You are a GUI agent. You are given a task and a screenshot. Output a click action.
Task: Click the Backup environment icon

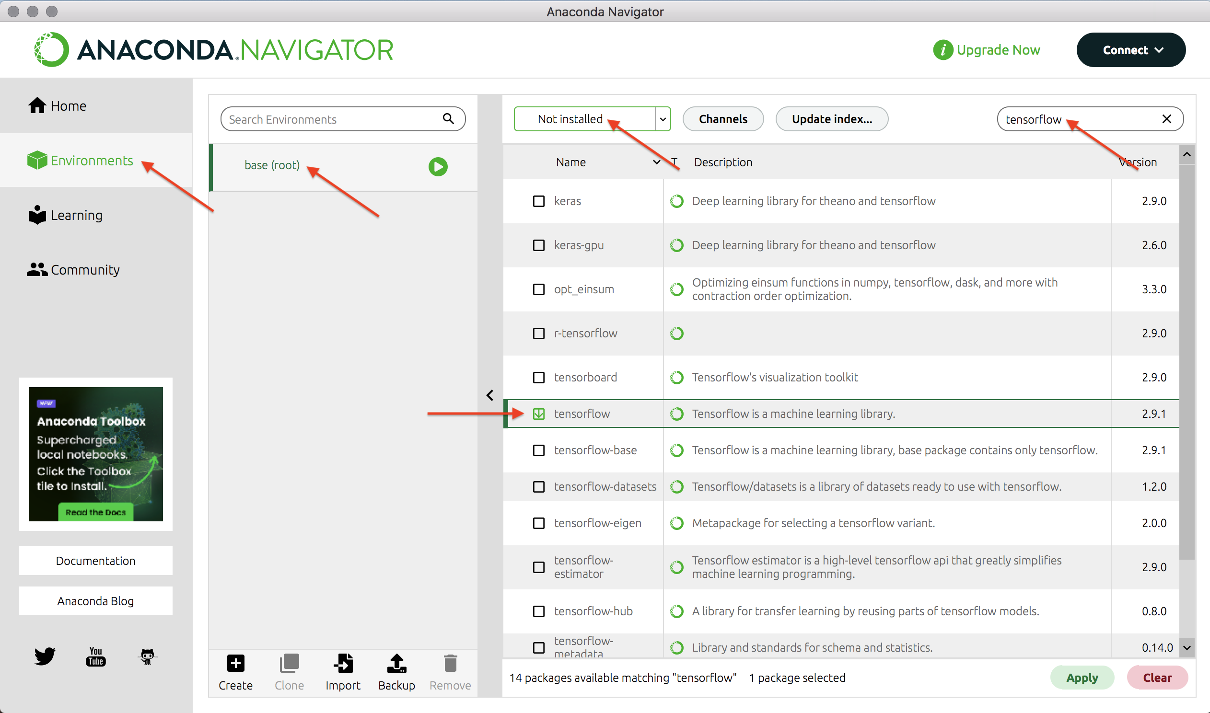[396, 664]
